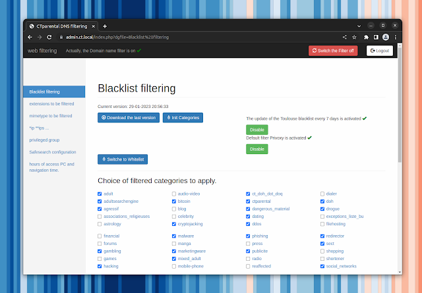The image size is (422, 293).
Task: Click the address bar URL field
Action: pos(198,37)
